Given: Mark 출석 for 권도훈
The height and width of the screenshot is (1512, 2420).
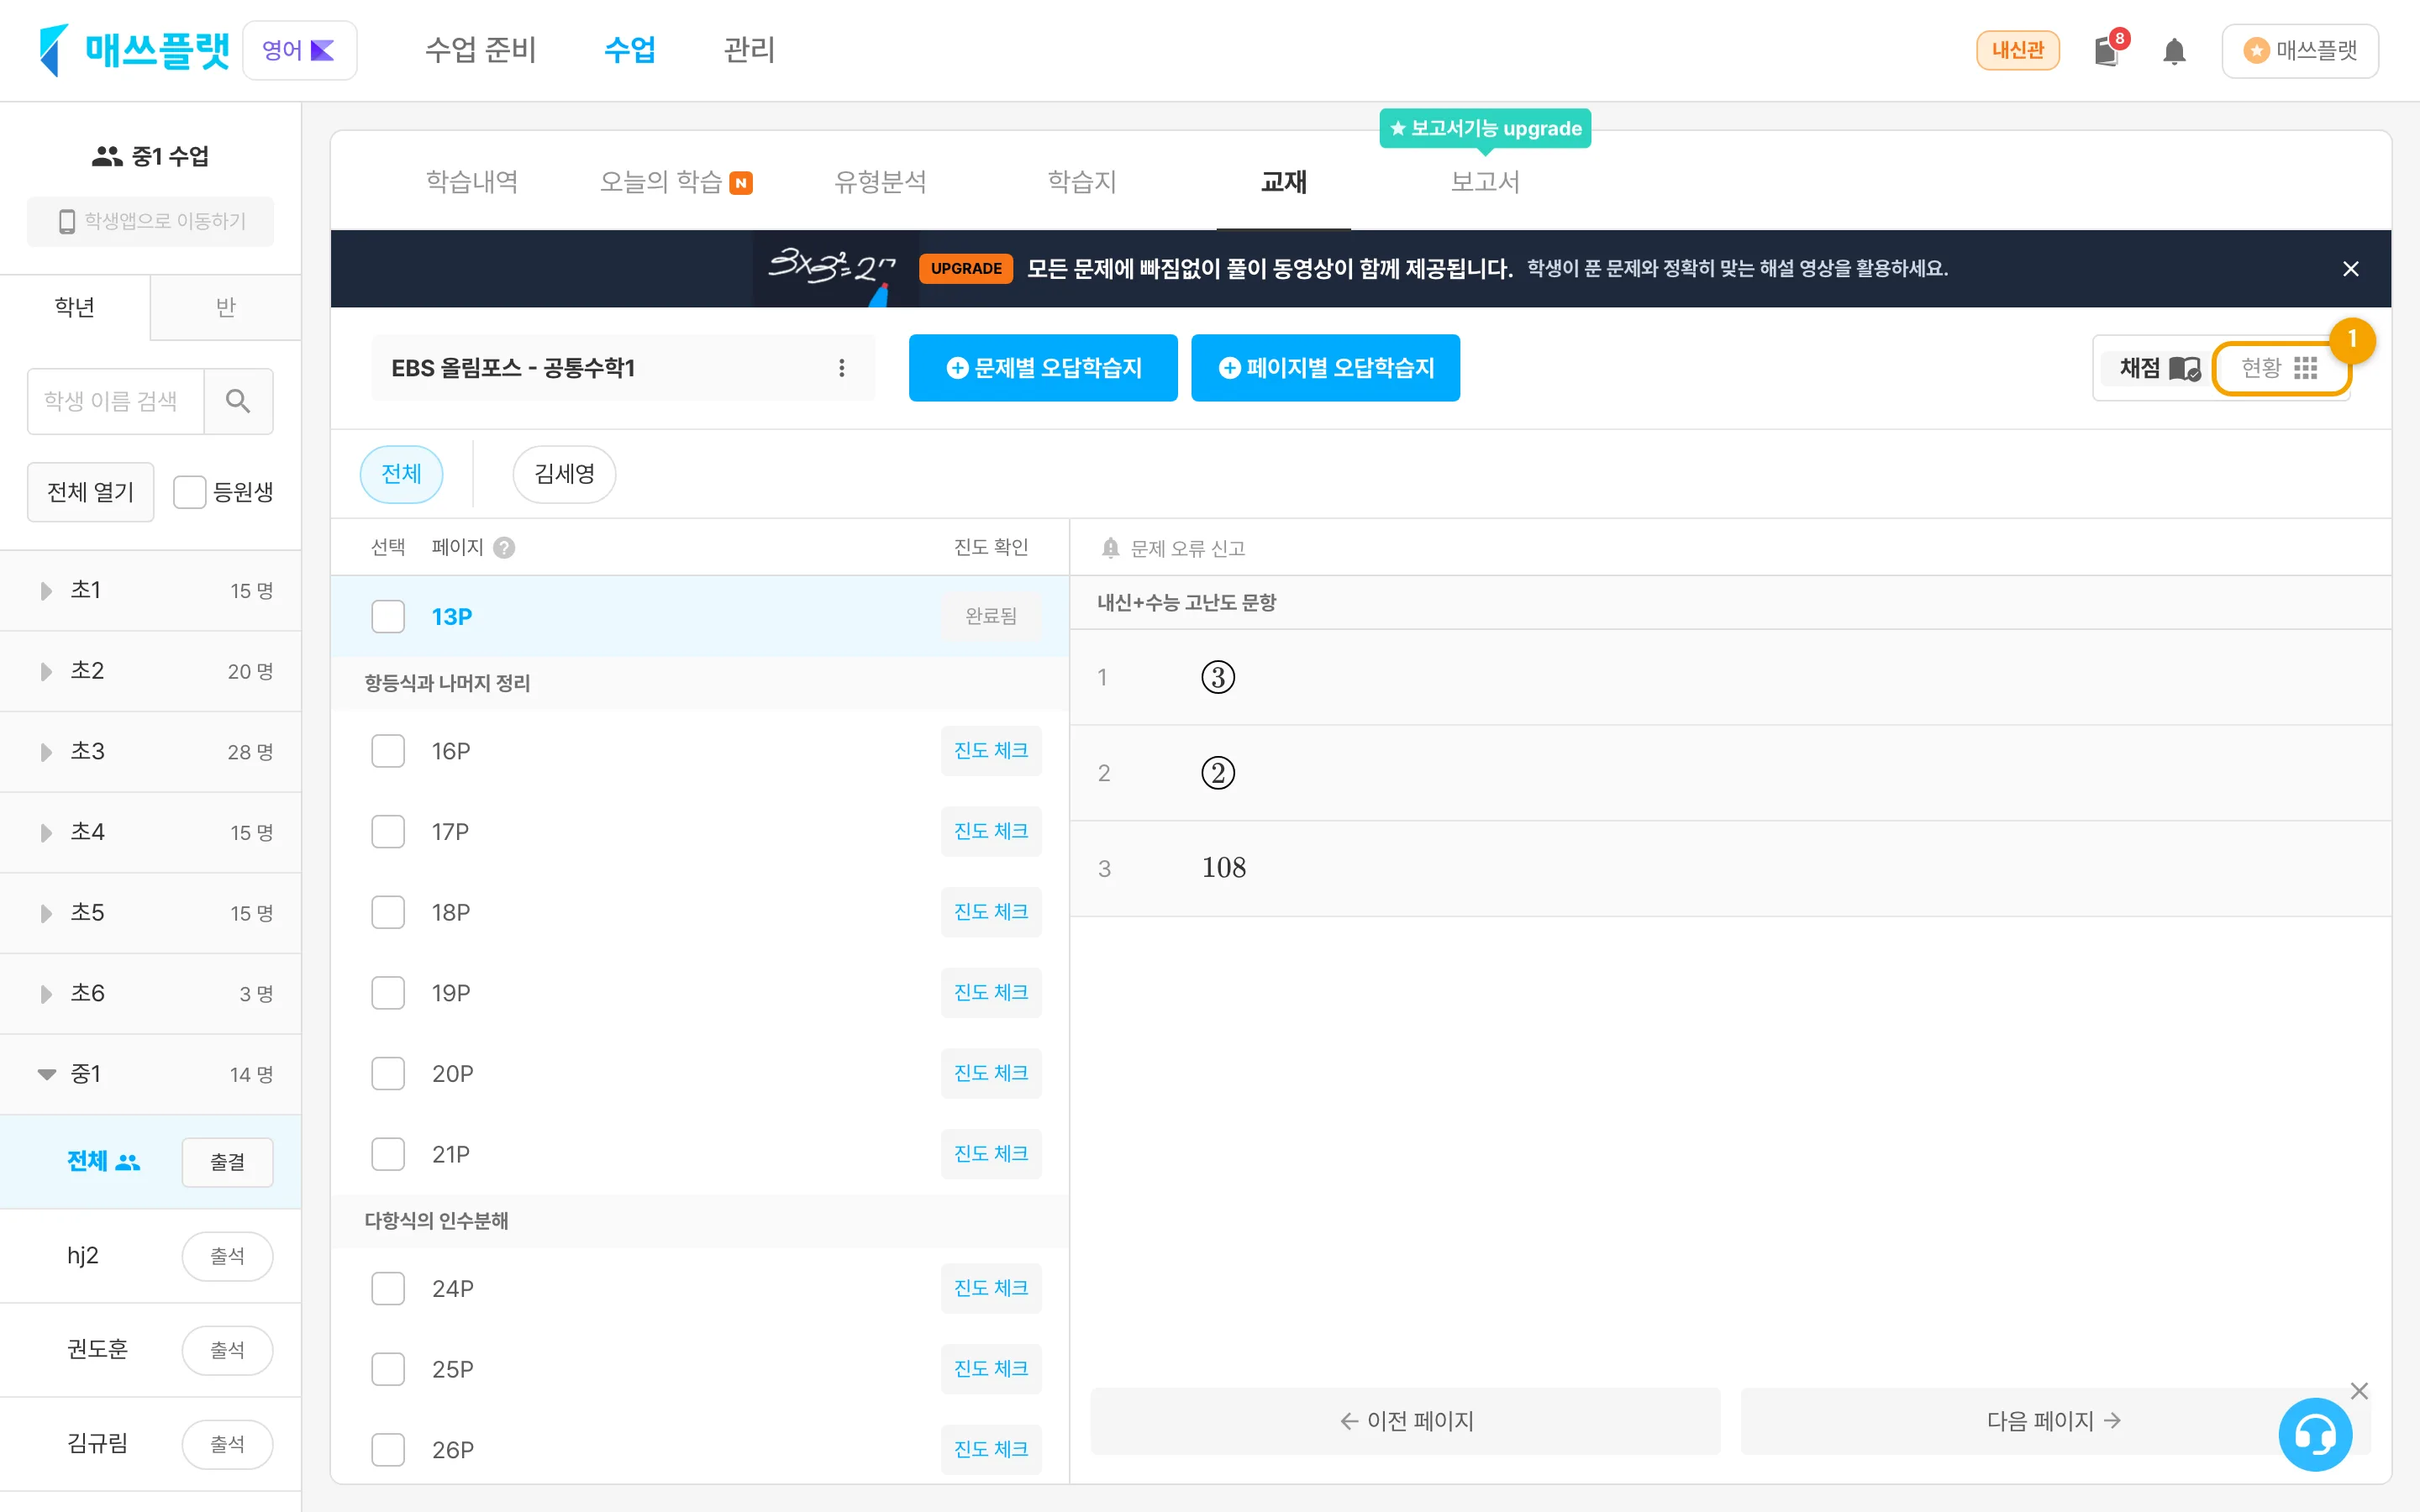Looking at the screenshot, I should point(227,1350).
